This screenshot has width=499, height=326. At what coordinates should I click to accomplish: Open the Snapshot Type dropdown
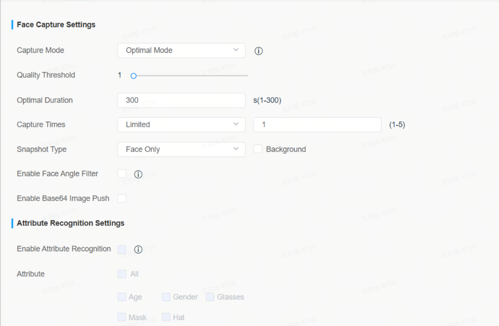(181, 149)
